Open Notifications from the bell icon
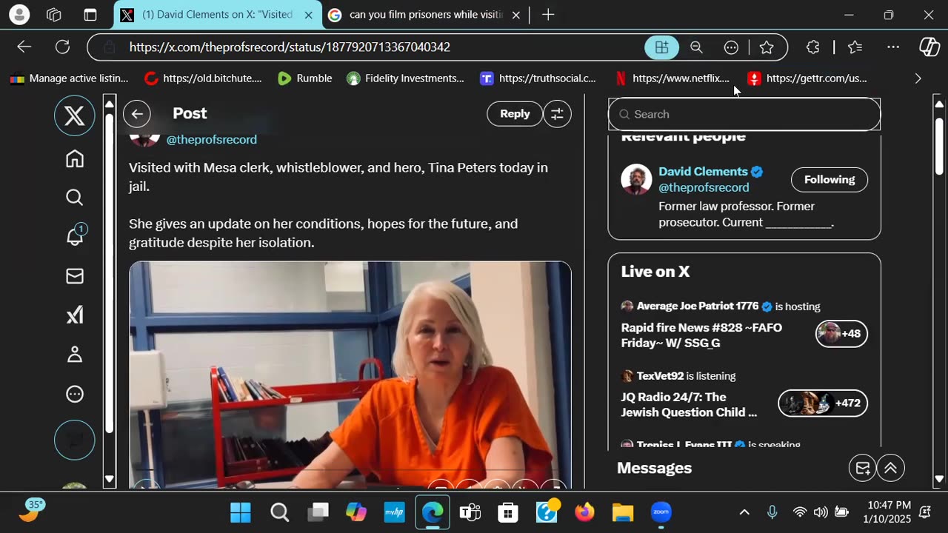 (x=75, y=236)
